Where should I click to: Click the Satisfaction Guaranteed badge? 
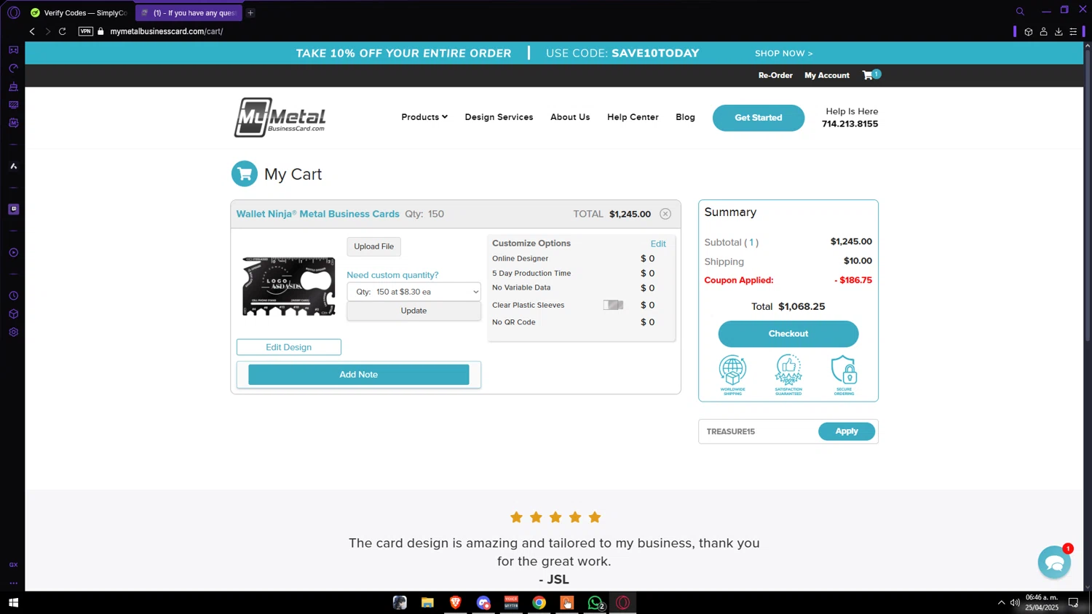[788, 375]
